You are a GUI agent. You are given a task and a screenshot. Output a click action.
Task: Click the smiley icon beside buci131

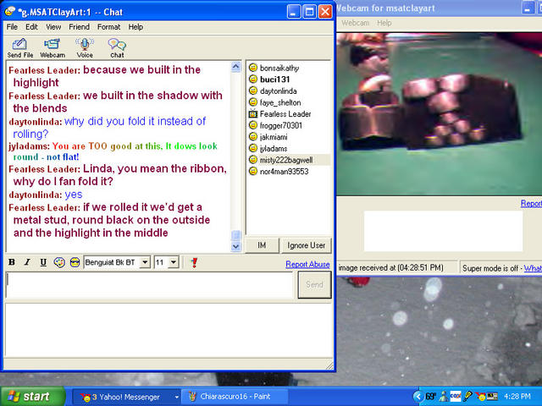(x=253, y=80)
